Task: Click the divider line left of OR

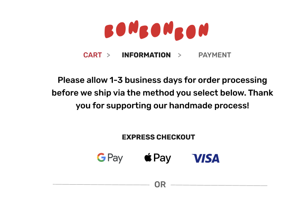Action: [101, 185]
